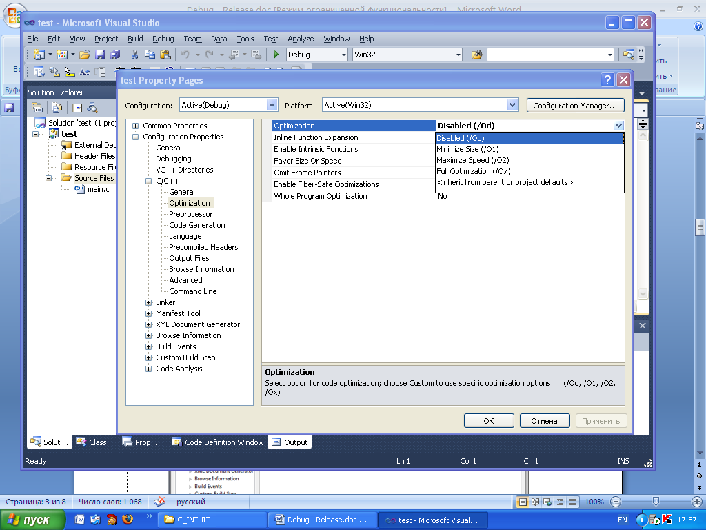Expand Manifest Tool tree node

click(148, 314)
